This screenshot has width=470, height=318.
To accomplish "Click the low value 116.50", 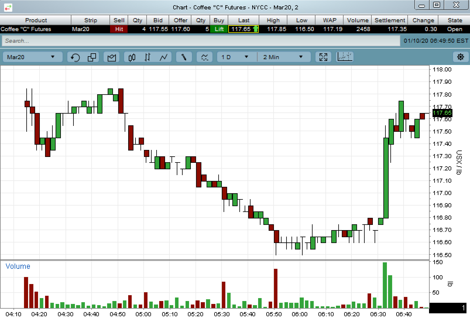I will pyautogui.click(x=304, y=29).
